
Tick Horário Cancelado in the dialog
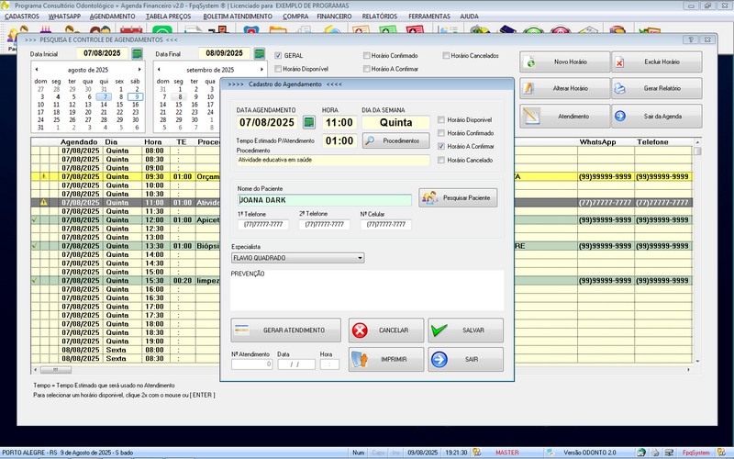(x=441, y=160)
